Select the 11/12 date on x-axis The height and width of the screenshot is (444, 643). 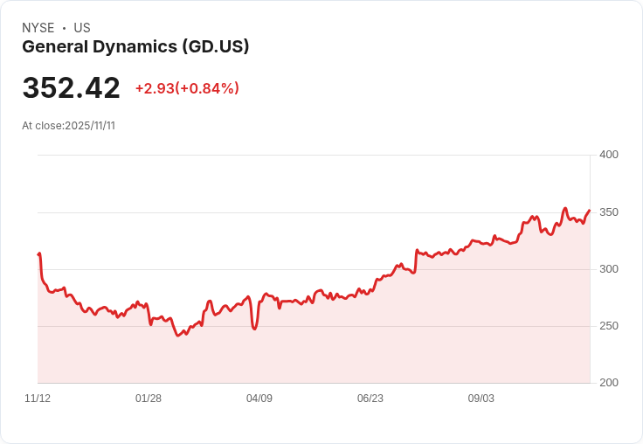[x=38, y=399]
